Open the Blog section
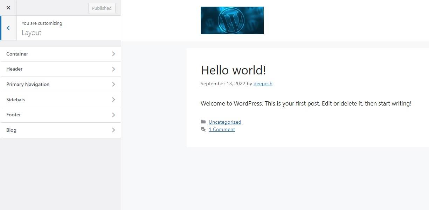Viewport: 429px width, 210px height. coord(61,130)
